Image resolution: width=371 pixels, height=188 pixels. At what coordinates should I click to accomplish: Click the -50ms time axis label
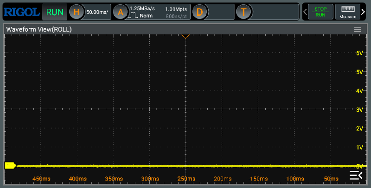[330, 179]
